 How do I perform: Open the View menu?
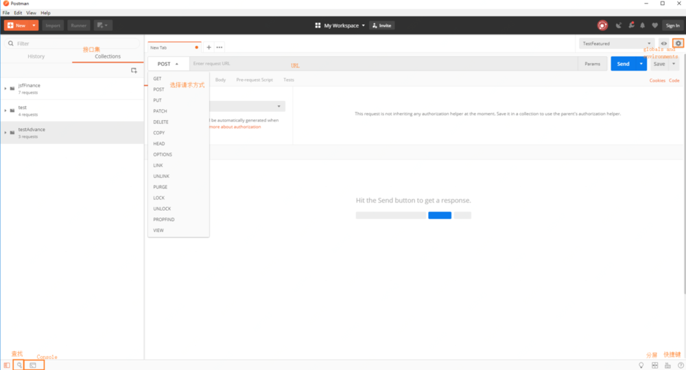(31, 12)
